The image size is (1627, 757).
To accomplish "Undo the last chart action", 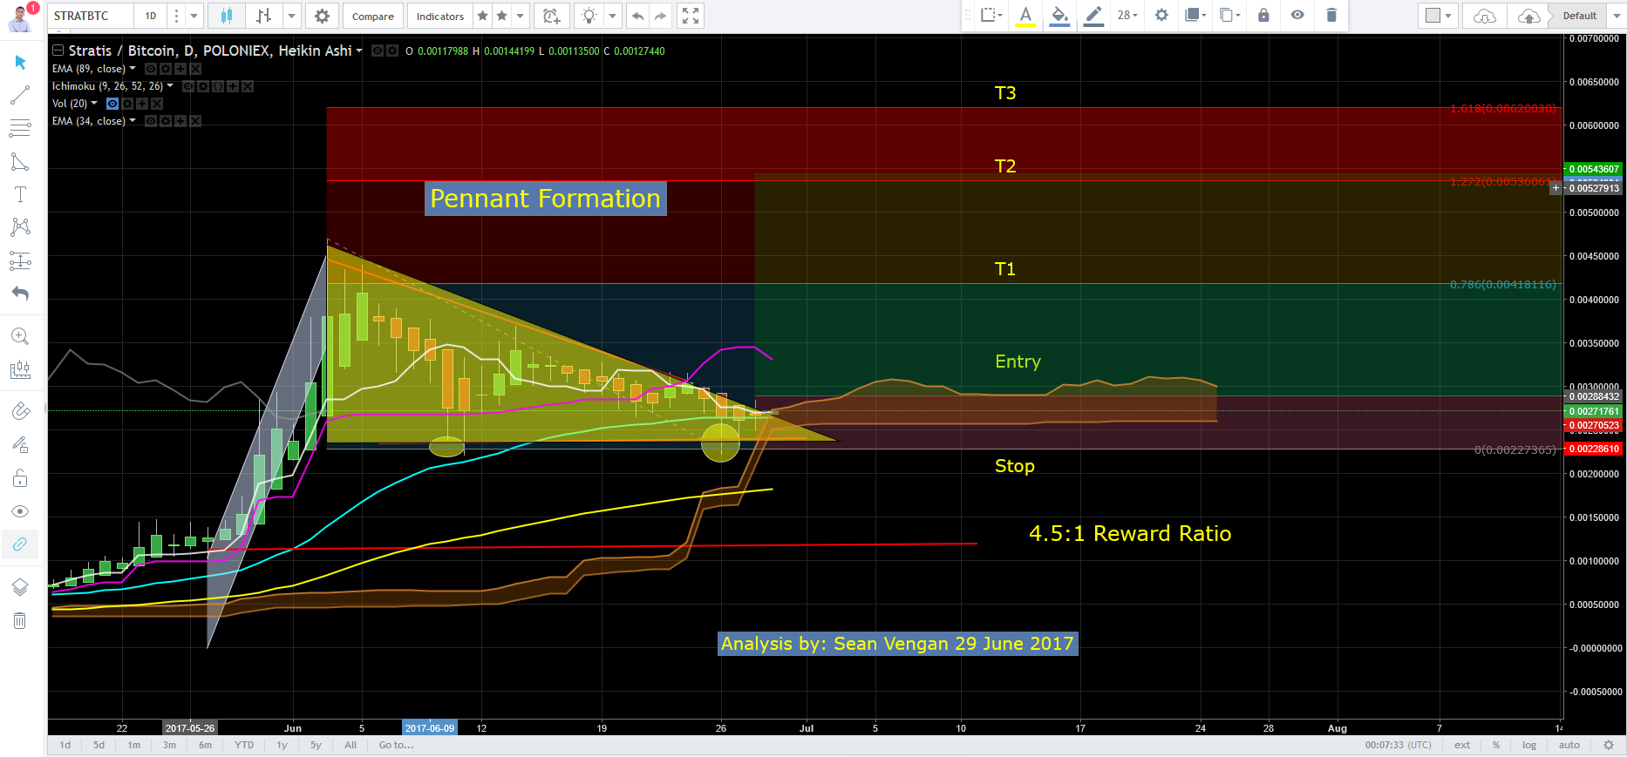I will [x=638, y=16].
